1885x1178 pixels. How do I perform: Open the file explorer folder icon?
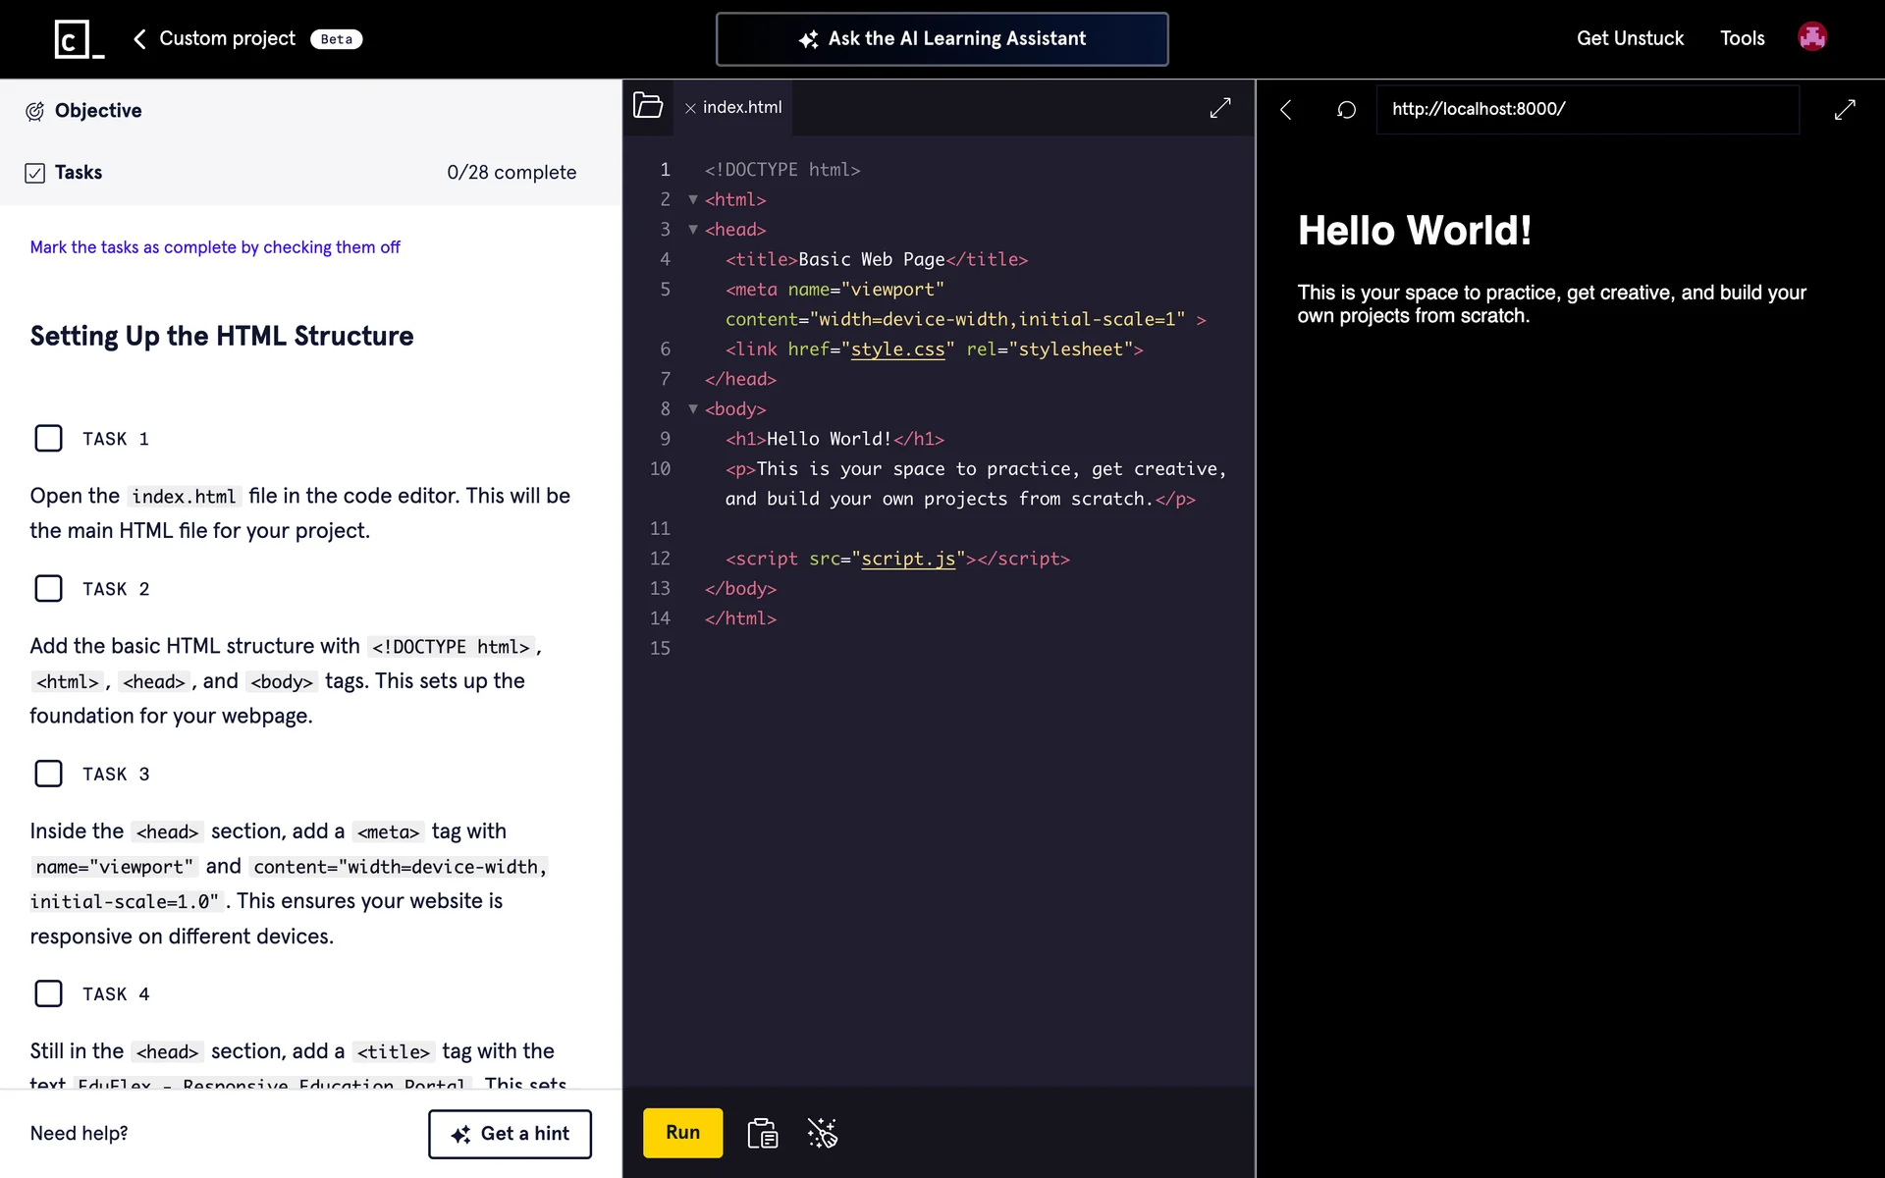(648, 106)
